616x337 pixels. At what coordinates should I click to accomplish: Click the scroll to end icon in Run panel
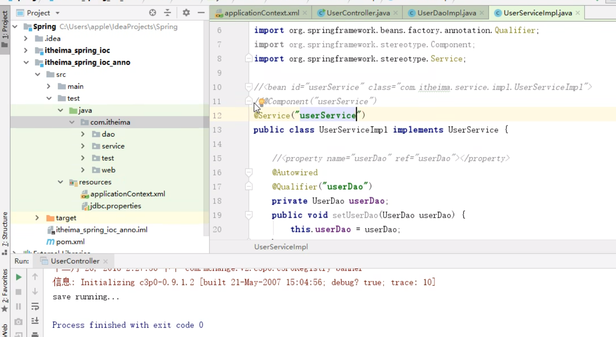(x=35, y=321)
